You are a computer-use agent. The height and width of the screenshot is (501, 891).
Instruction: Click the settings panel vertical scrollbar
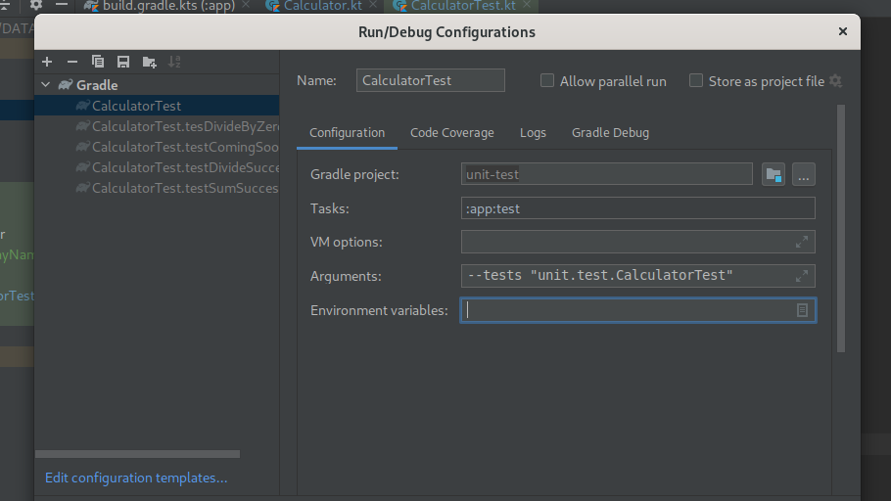tap(841, 228)
